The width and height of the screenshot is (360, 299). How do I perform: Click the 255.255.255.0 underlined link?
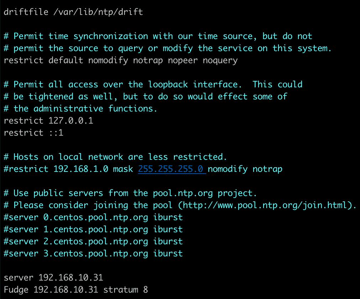click(x=172, y=169)
